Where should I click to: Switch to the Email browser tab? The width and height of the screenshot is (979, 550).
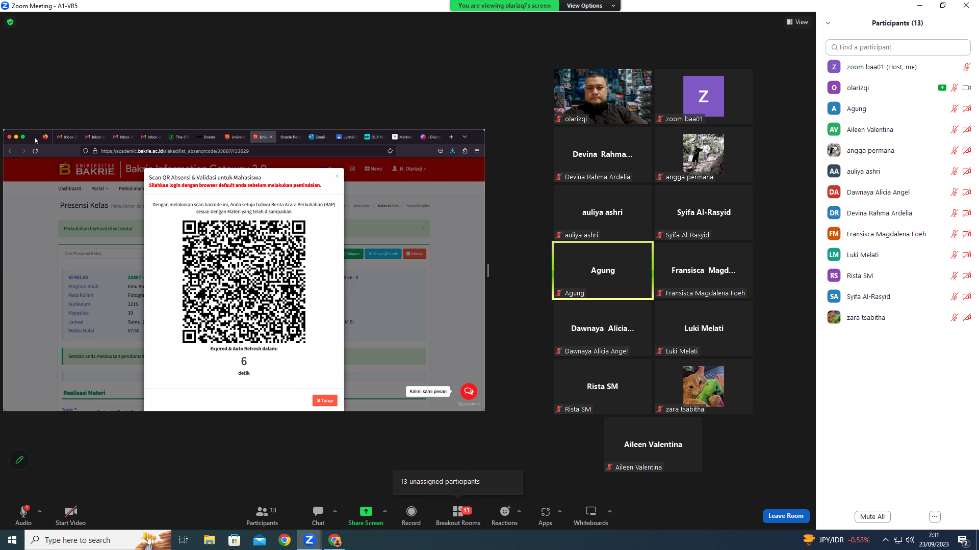317,137
